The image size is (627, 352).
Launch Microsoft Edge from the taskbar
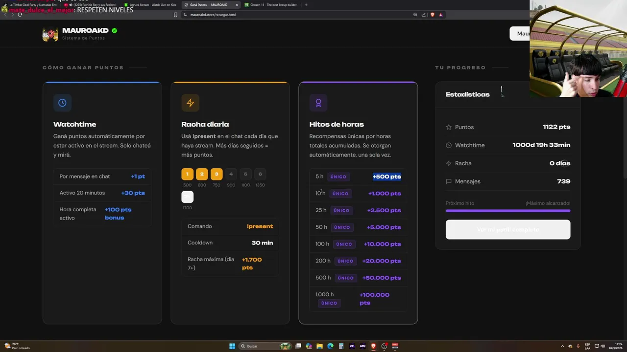pos(330,346)
